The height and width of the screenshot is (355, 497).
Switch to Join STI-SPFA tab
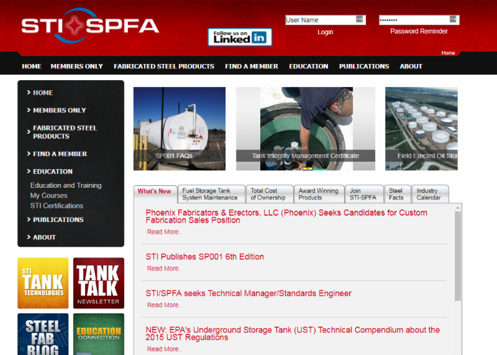click(364, 194)
